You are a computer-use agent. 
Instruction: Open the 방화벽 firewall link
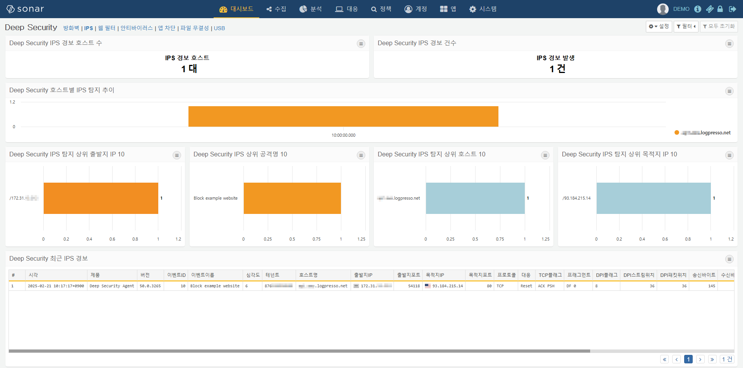coord(71,28)
